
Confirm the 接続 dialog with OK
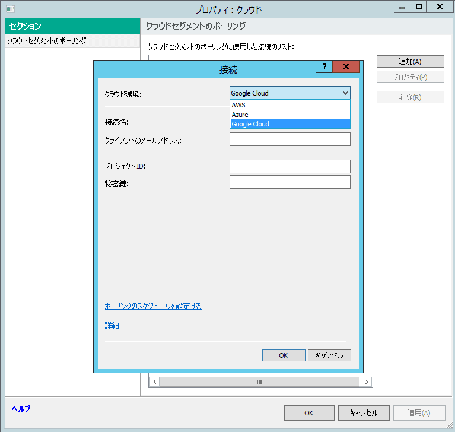(284, 355)
